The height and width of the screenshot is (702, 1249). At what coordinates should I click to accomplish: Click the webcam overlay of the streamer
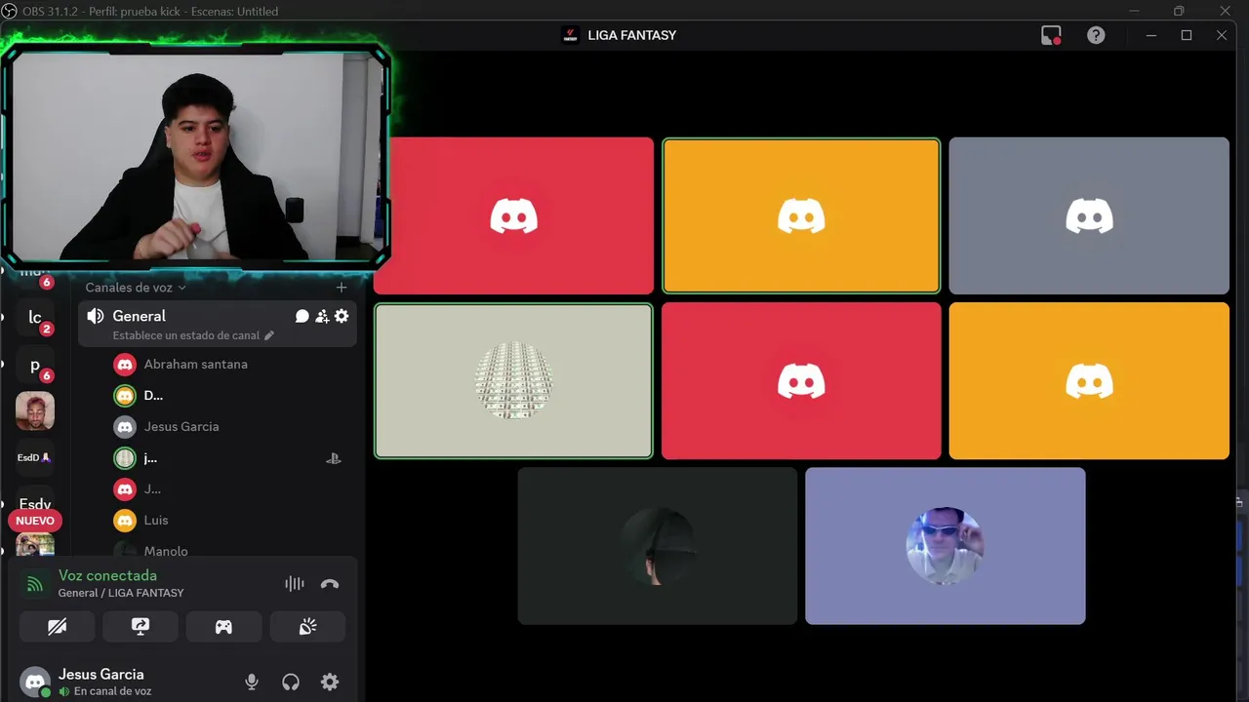(x=195, y=156)
